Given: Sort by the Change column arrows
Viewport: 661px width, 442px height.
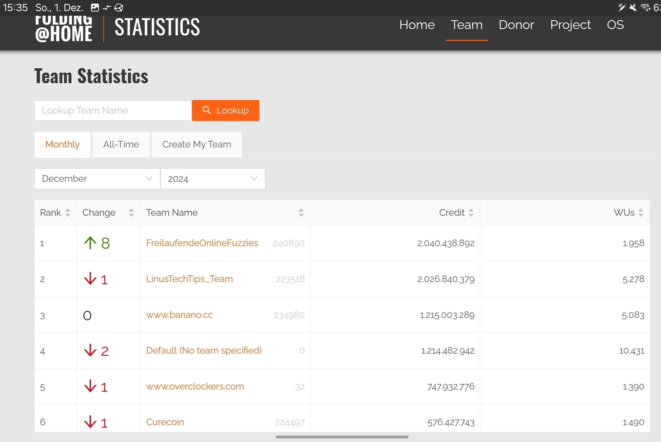Looking at the screenshot, I should pyautogui.click(x=131, y=212).
